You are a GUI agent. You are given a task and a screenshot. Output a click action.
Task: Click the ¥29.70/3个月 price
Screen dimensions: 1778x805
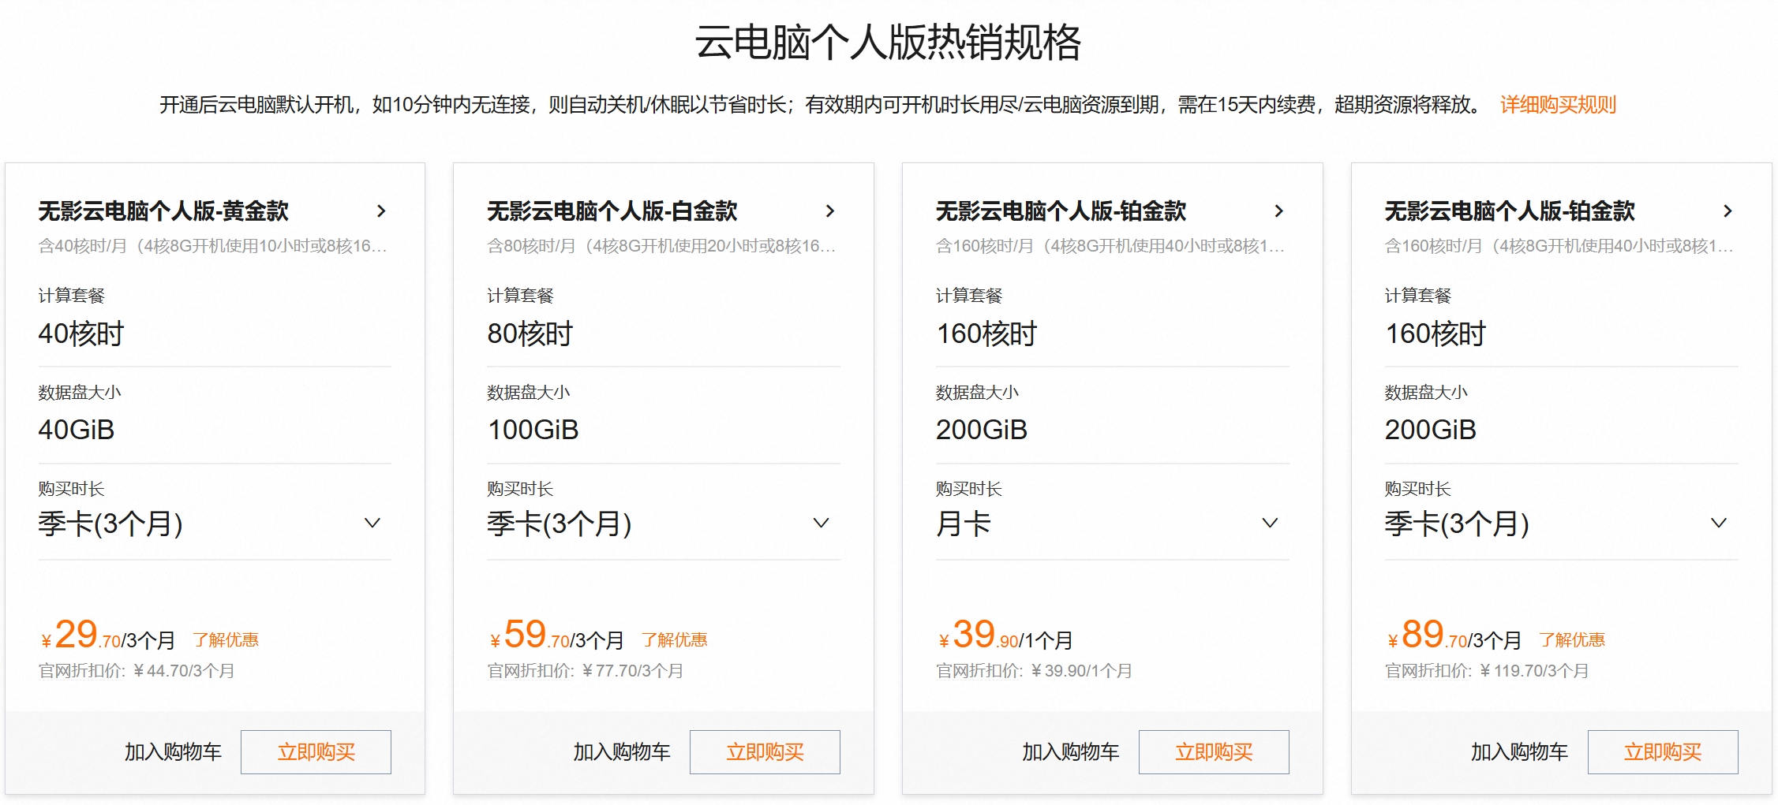[108, 635]
